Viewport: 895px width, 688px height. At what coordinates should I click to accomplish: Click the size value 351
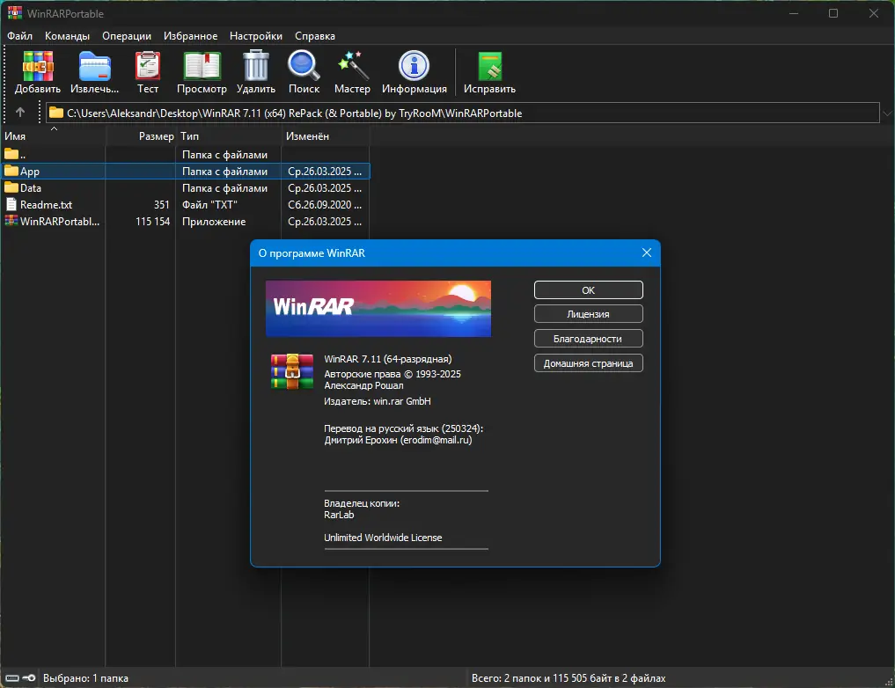click(162, 205)
